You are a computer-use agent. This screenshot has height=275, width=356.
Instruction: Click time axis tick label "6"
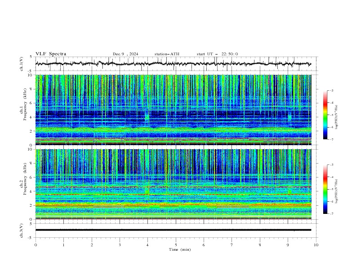204,245
